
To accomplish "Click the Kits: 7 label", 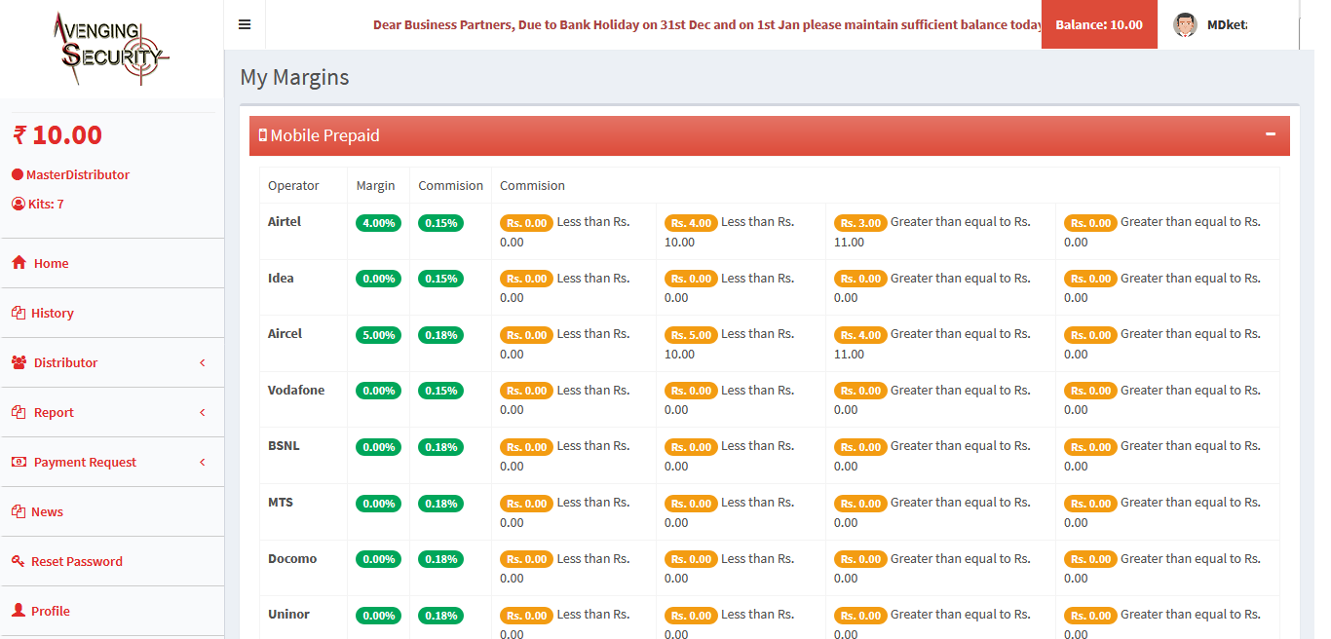I will click(x=46, y=204).
